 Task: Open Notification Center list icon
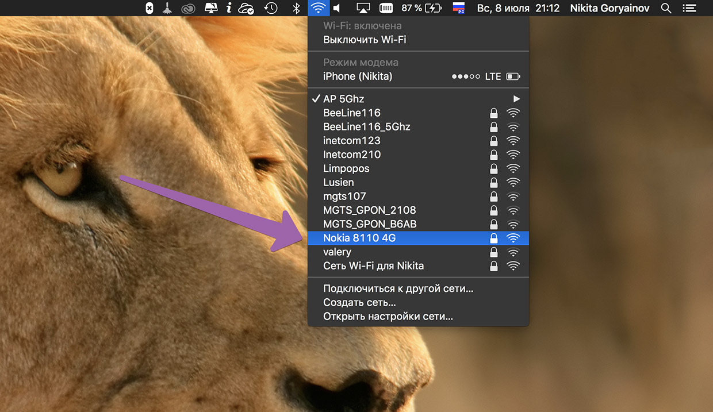coord(688,8)
